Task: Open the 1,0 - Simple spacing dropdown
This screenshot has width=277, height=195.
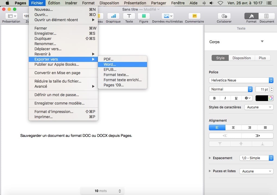Action: coord(256,158)
